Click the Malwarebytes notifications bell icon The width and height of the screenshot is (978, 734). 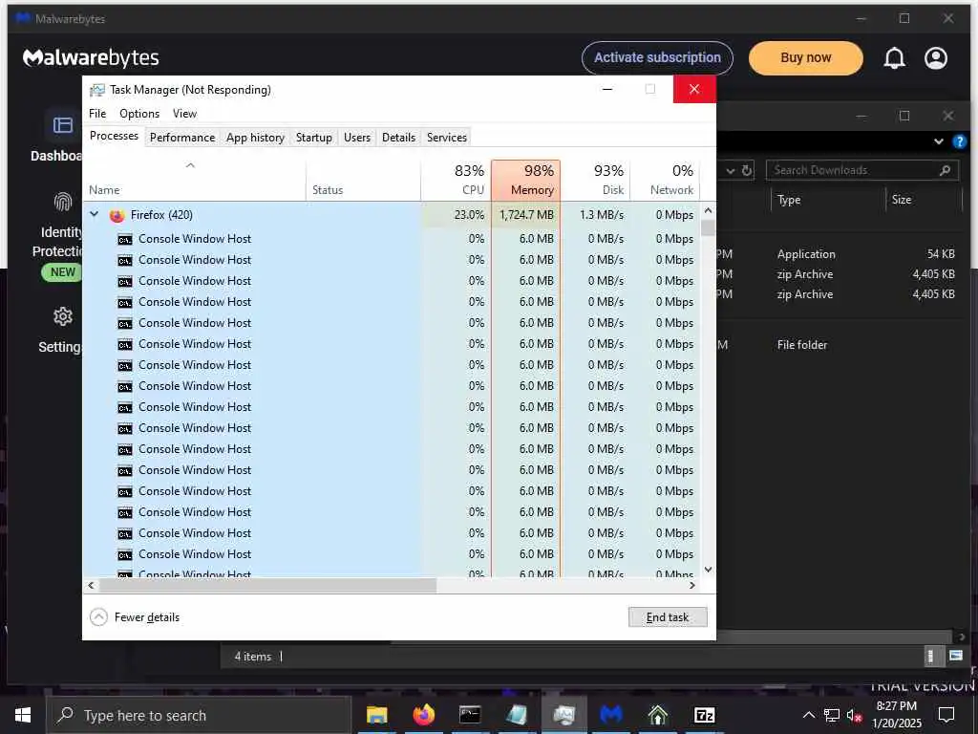(894, 58)
